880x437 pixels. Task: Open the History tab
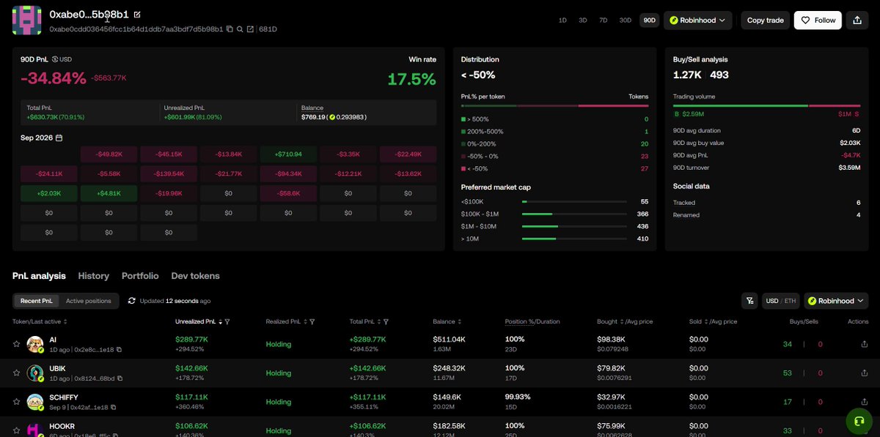tap(93, 276)
